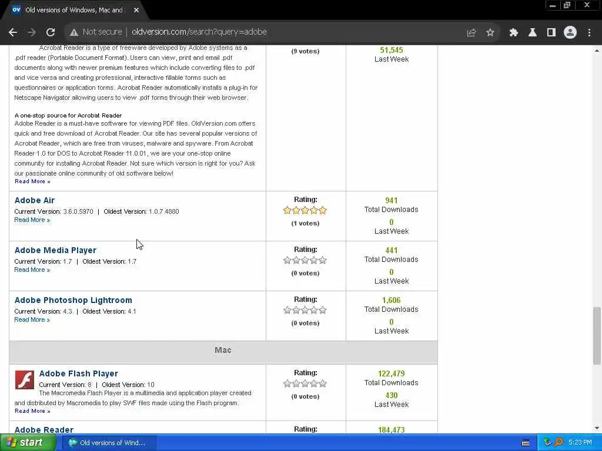Viewport: 602px width, 451px height.
Task: Click the browser forward arrow
Action: pyautogui.click(x=32, y=32)
